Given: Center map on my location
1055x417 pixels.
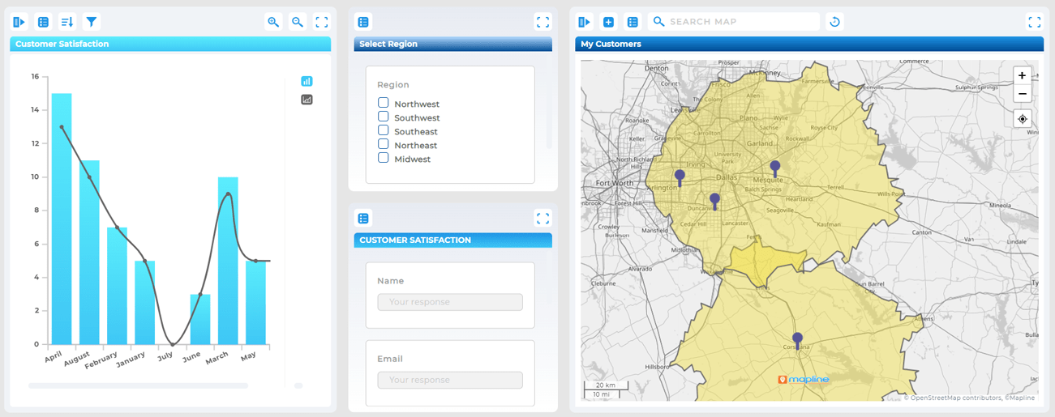Looking at the screenshot, I should tap(1023, 119).
